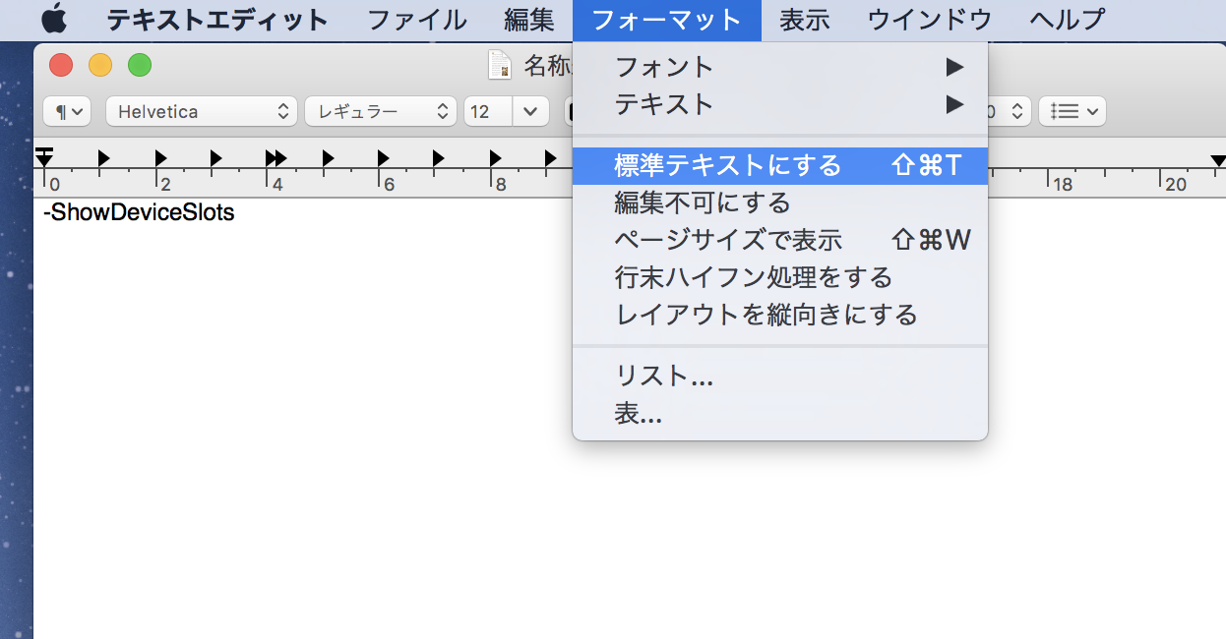
Task: Click the left indent marker at ruler 0
Action: point(44,158)
